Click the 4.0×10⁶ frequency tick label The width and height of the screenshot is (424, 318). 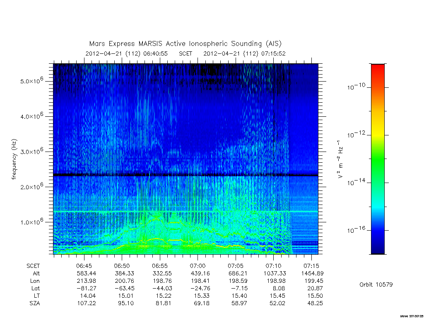tap(31, 116)
